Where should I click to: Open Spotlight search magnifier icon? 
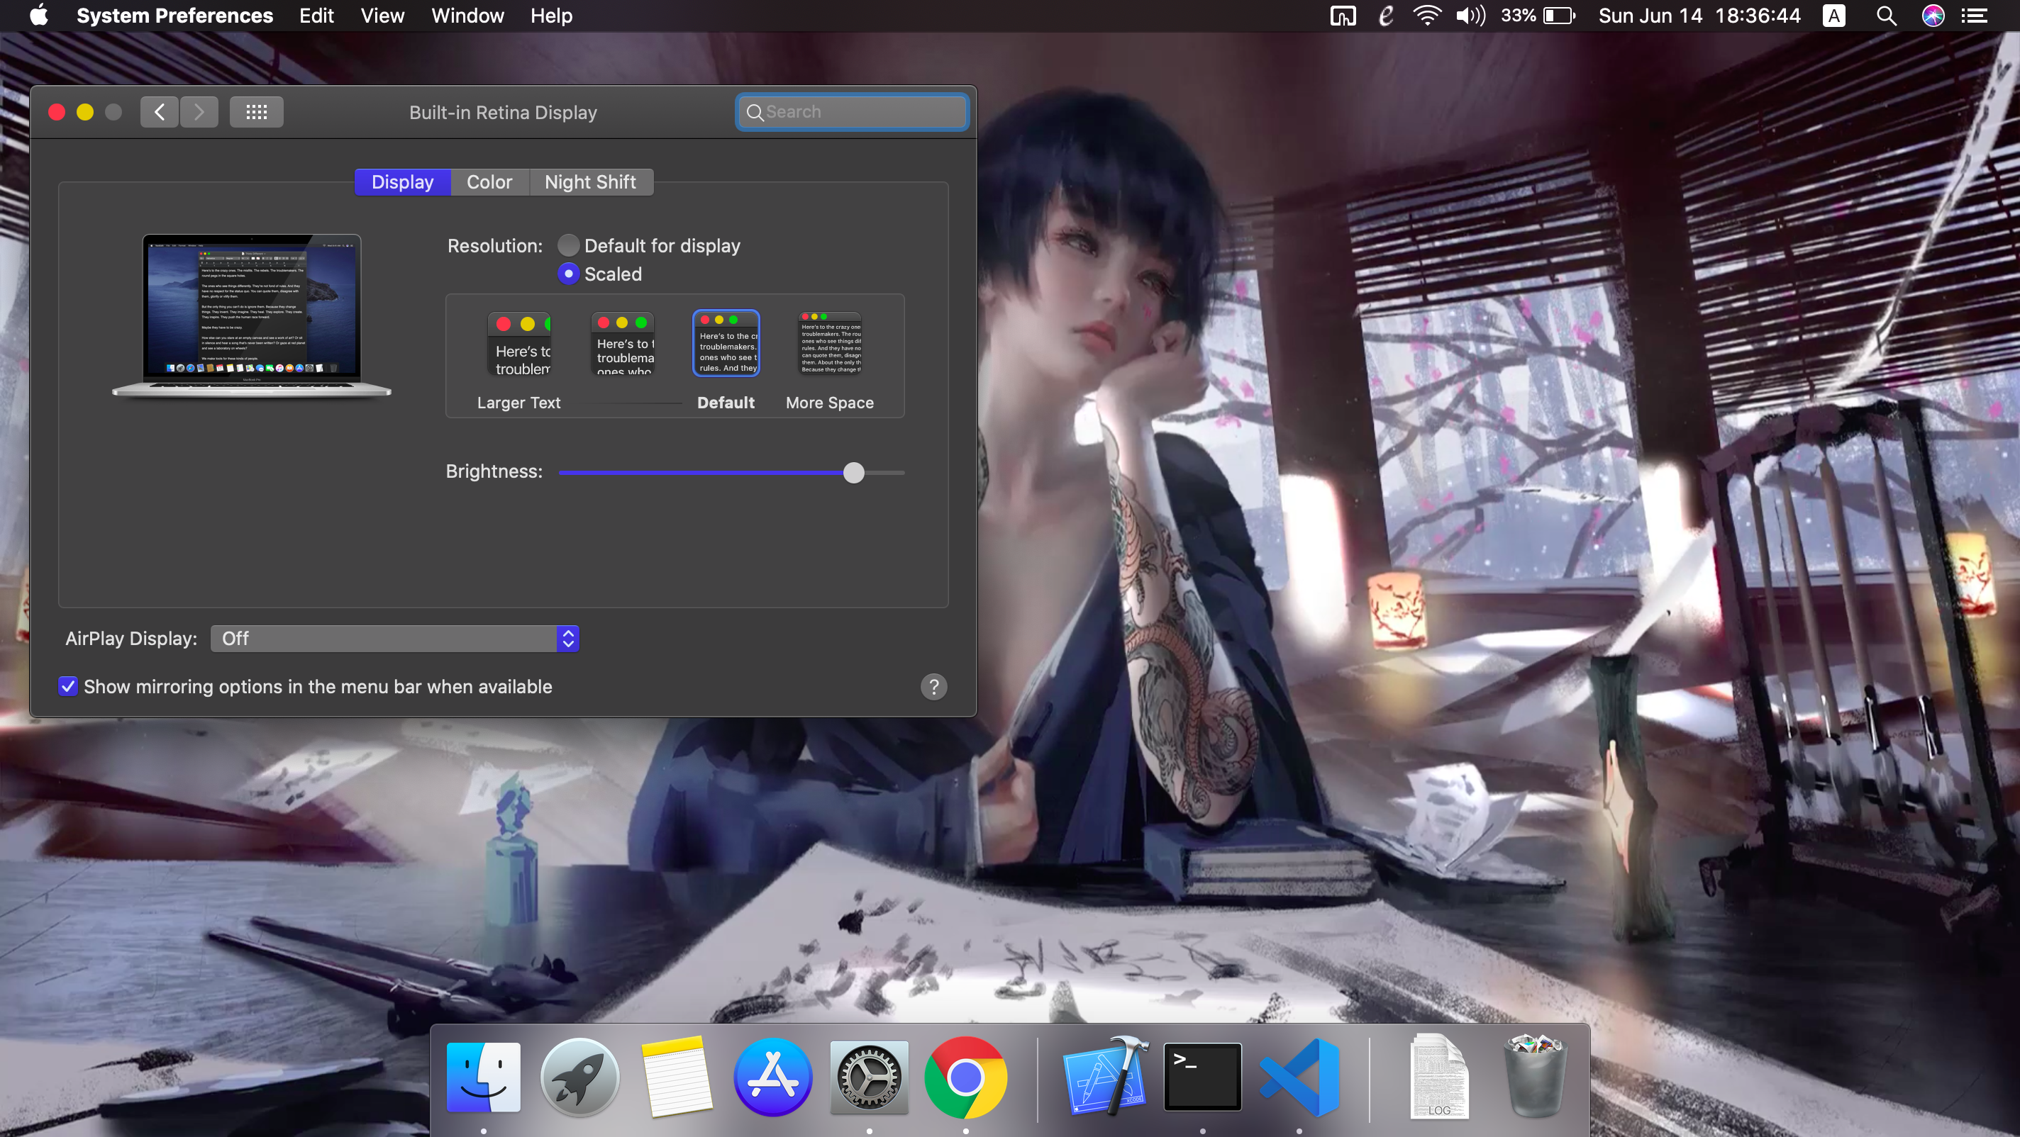(x=1886, y=16)
